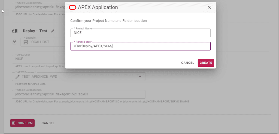This screenshot has width=279, height=134.
Task: Cancel the APEX Application dialog
Action: [x=187, y=63]
